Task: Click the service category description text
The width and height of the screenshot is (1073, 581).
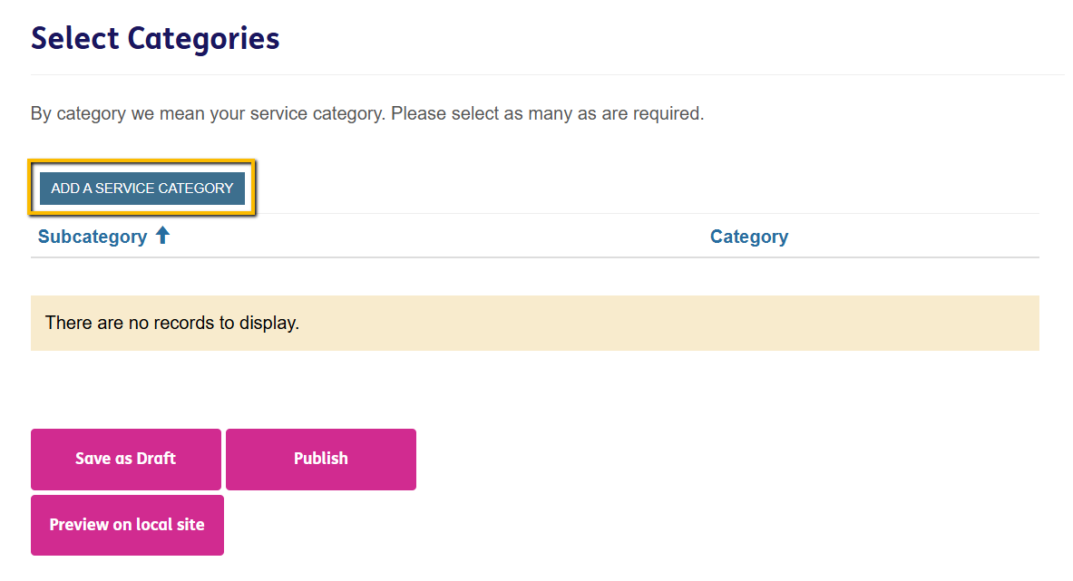Action: click(367, 114)
